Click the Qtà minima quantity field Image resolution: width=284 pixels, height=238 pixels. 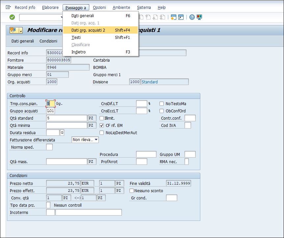[x=67, y=125]
